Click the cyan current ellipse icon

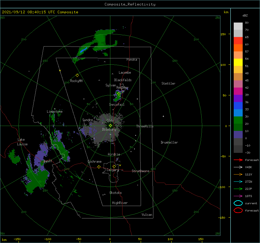(x=238, y=203)
